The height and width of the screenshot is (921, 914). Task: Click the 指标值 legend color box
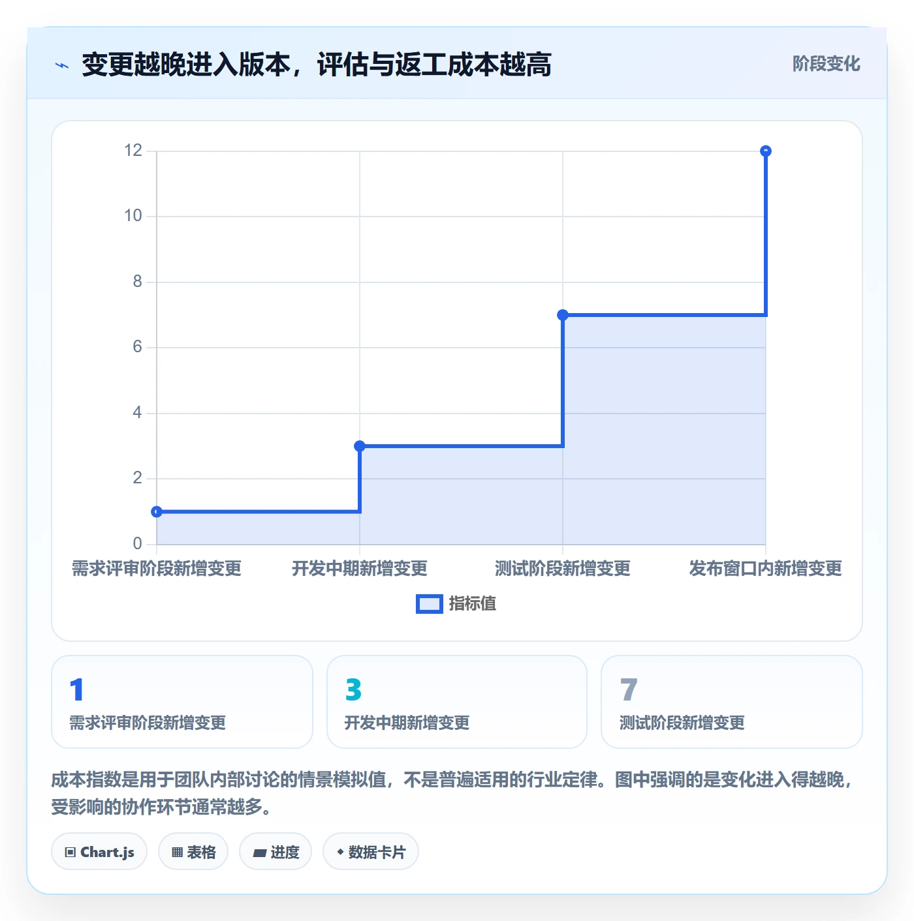430,604
